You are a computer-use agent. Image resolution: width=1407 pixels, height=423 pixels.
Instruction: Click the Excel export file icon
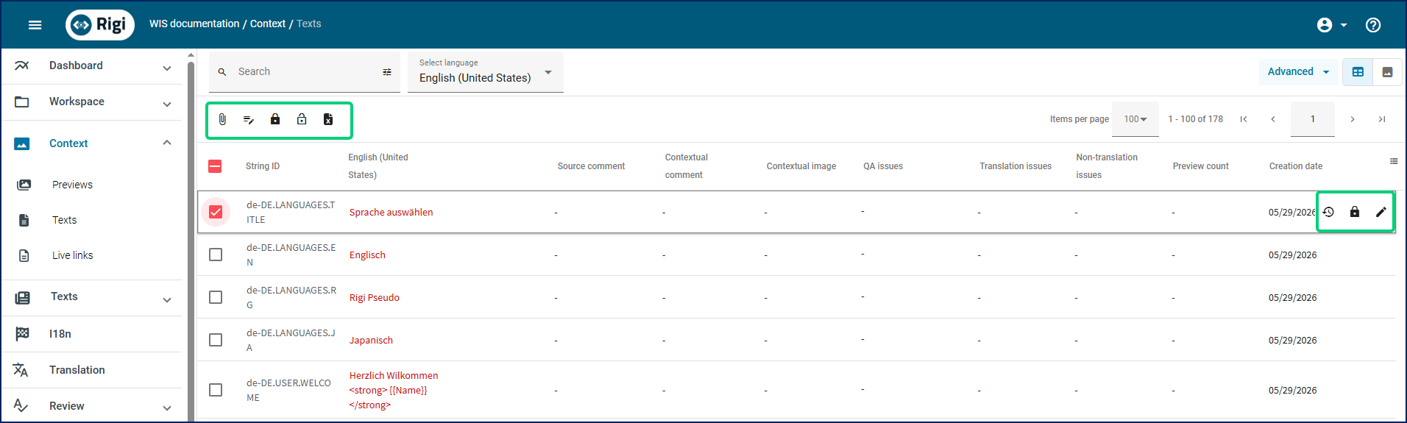tap(328, 119)
